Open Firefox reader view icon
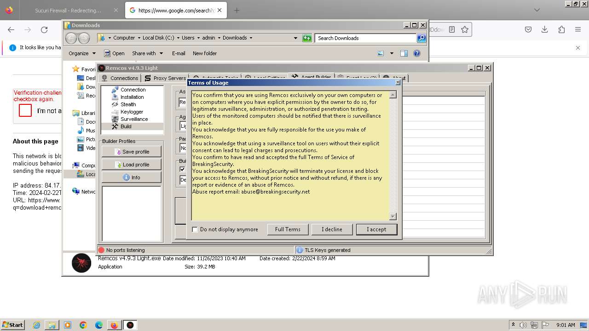This screenshot has height=331, width=589. click(452, 29)
